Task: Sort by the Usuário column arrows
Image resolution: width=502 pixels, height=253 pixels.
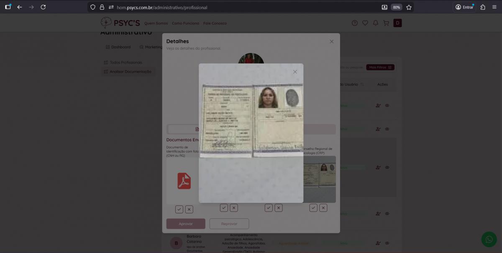Action: (x=362, y=84)
